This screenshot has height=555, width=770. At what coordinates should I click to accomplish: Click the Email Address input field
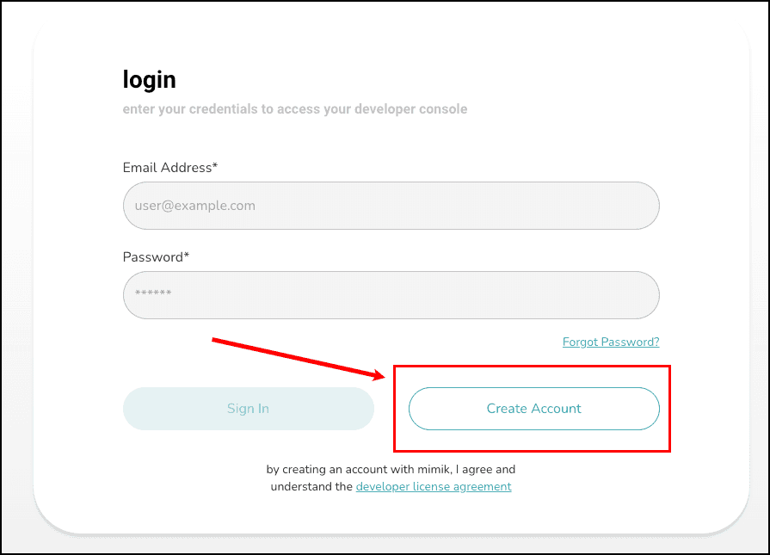pyautogui.click(x=391, y=206)
